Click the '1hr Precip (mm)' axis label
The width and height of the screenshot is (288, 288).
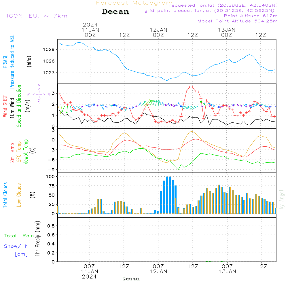click(x=37, y=238)
